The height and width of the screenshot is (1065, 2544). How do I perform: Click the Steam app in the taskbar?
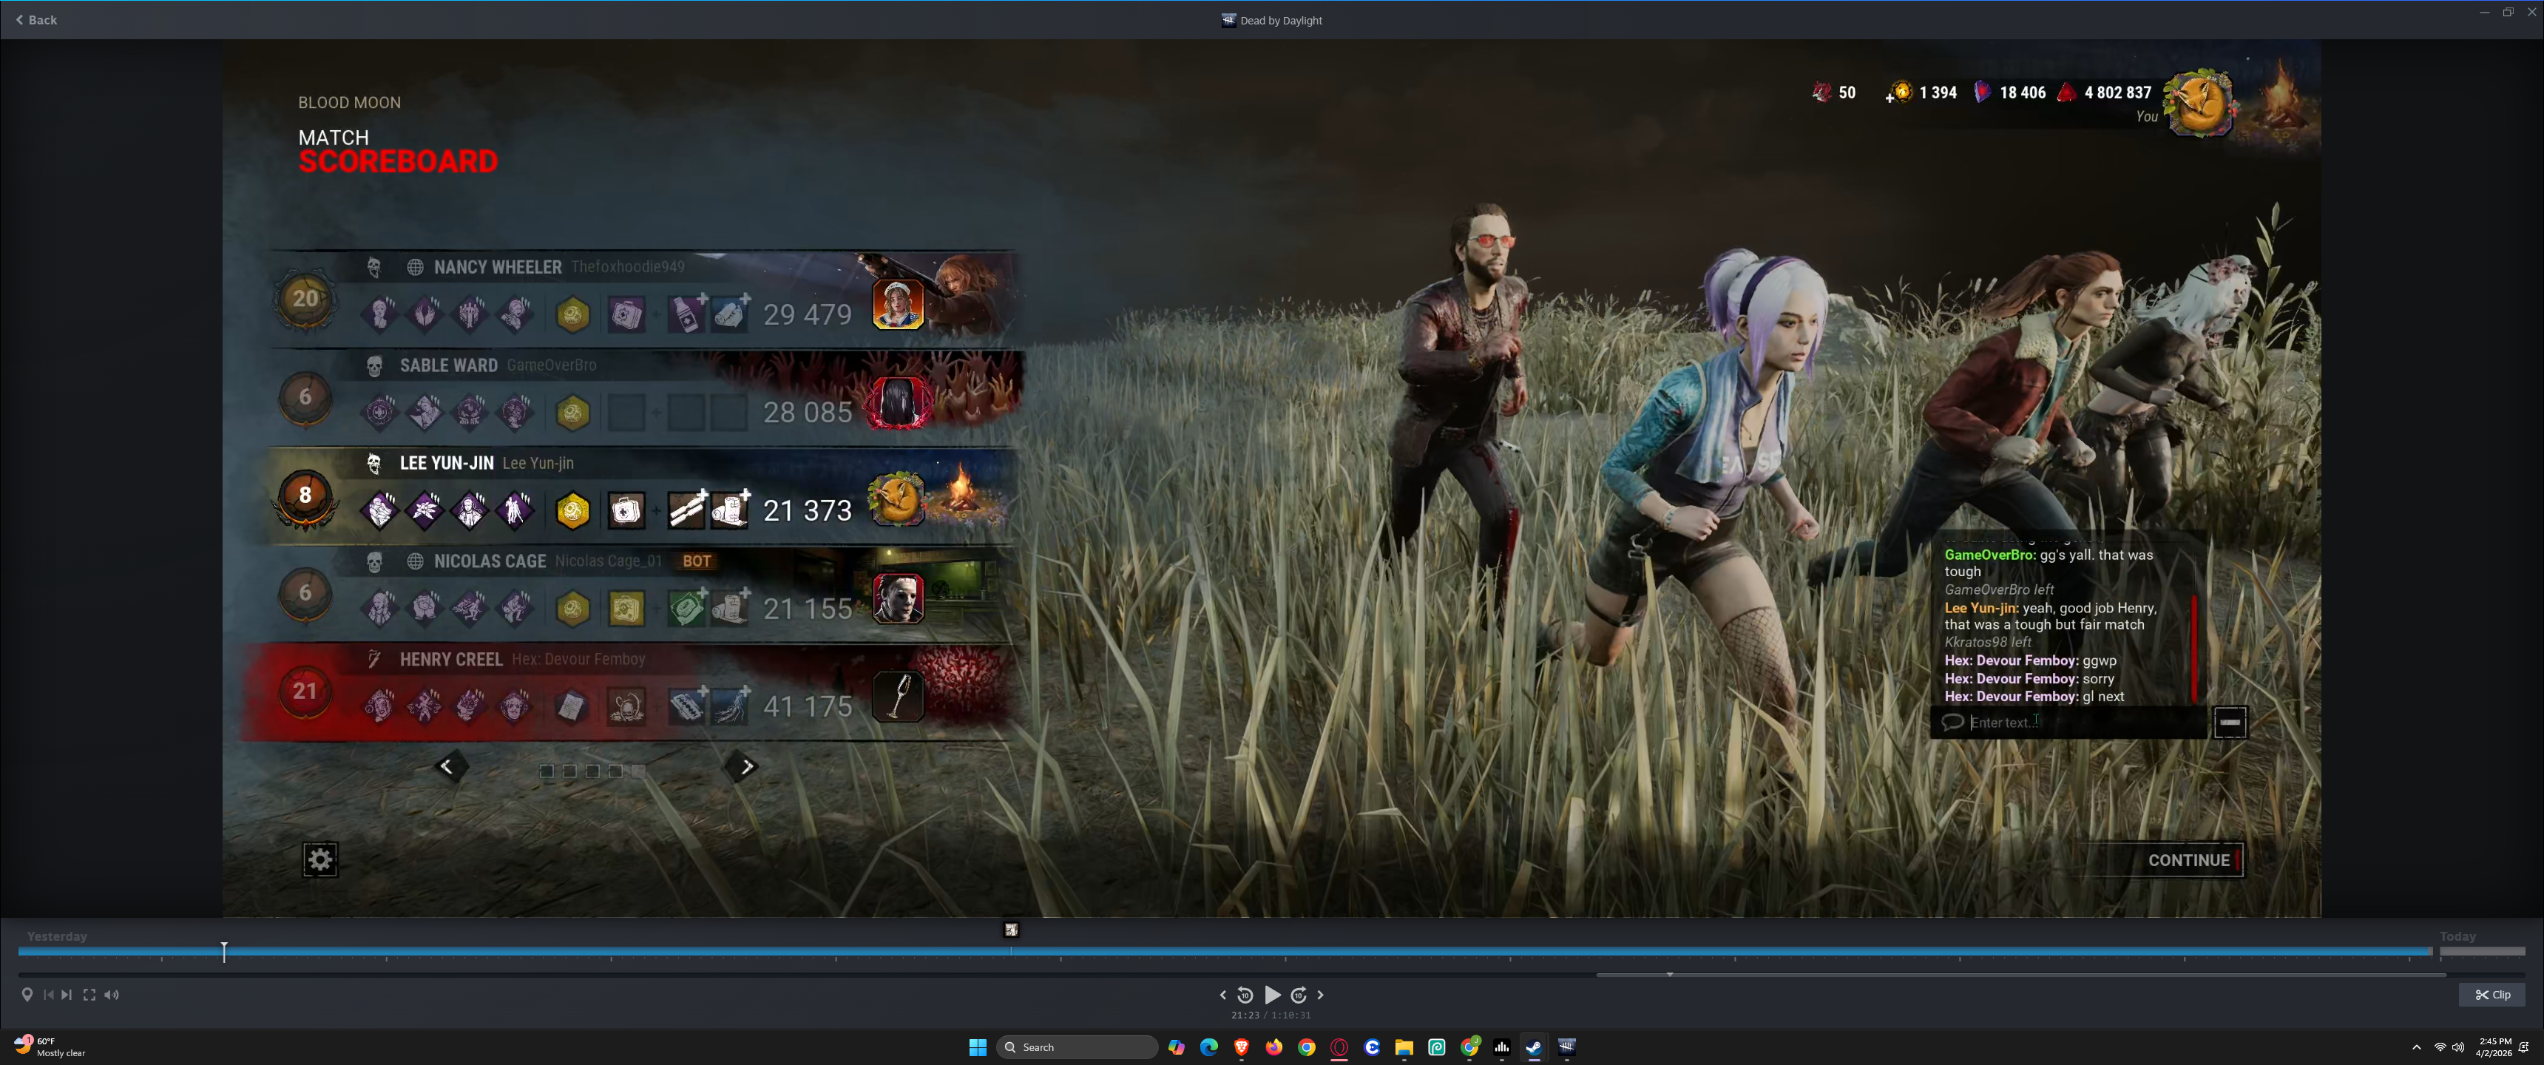click(1534, 1047)
